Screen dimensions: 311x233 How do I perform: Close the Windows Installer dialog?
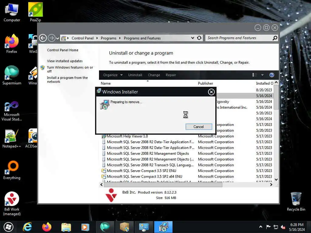pyautogui.click(x=211, y=92)
